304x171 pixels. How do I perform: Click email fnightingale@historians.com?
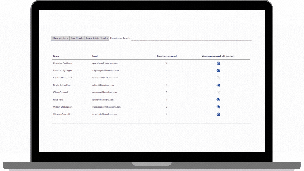pos(105,70)
